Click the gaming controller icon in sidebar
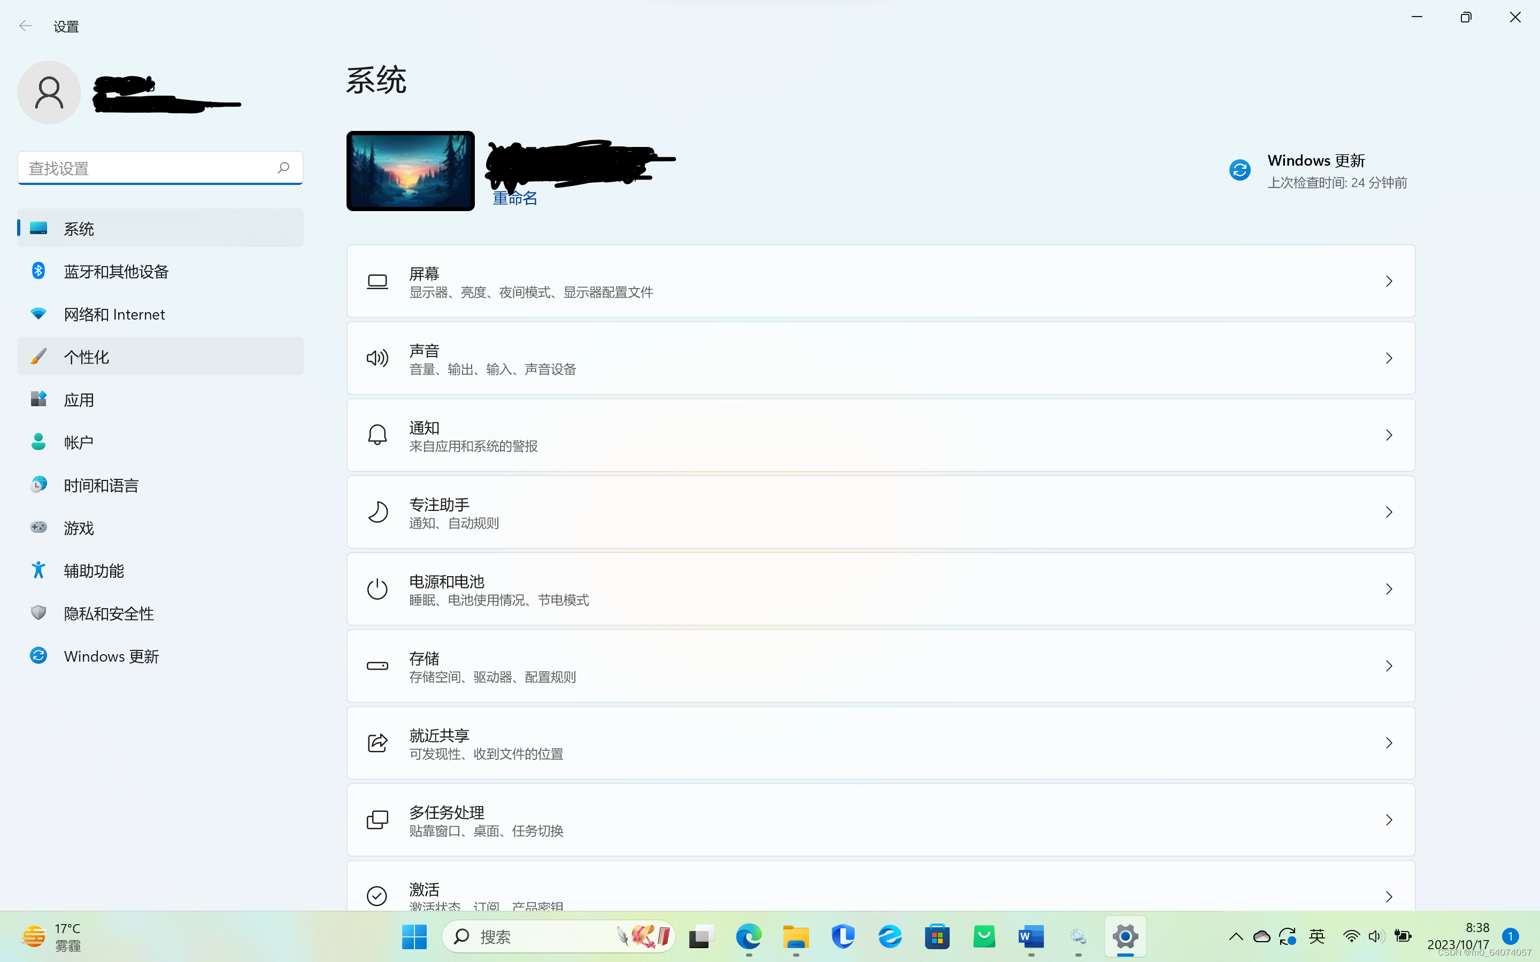This screenshot has width=1540, height=962. click(38, 527)
